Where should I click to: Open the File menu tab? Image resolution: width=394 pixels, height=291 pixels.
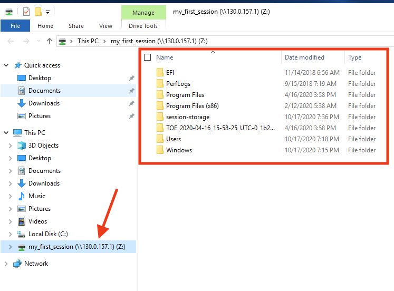15,26
